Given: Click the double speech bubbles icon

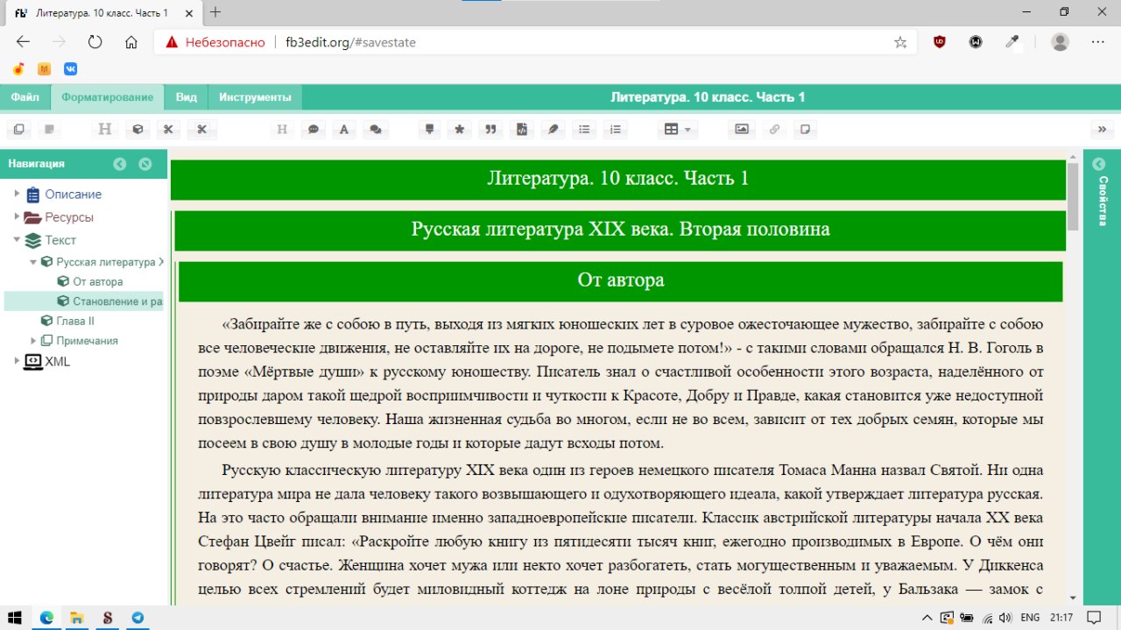Looking at the screenshot, I should 376,130.
